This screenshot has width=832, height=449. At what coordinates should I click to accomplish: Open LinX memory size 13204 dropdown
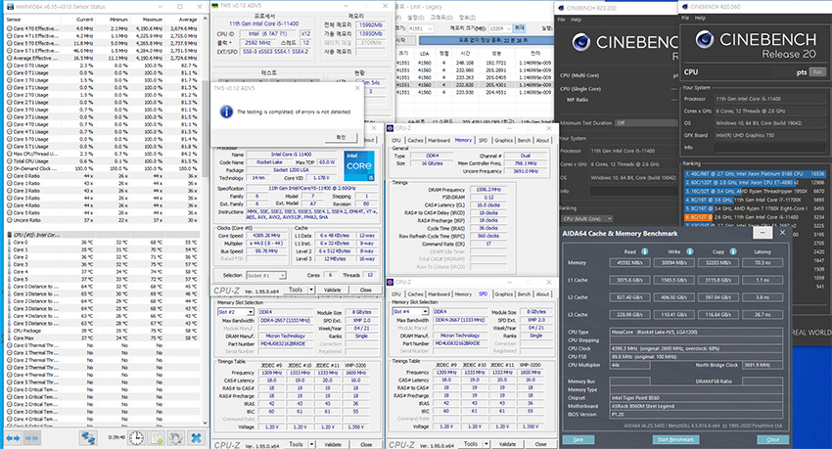click(x=508, y=28)
